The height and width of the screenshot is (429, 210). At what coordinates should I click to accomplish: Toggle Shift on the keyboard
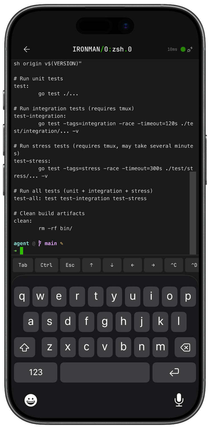pyautogui.click(x=25, y=347)
